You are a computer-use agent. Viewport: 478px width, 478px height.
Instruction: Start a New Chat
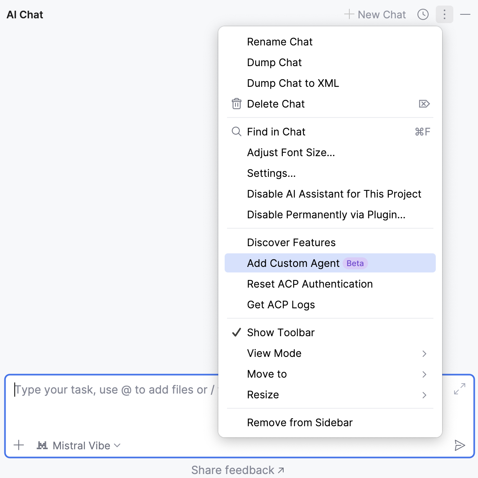pos(374,14)
